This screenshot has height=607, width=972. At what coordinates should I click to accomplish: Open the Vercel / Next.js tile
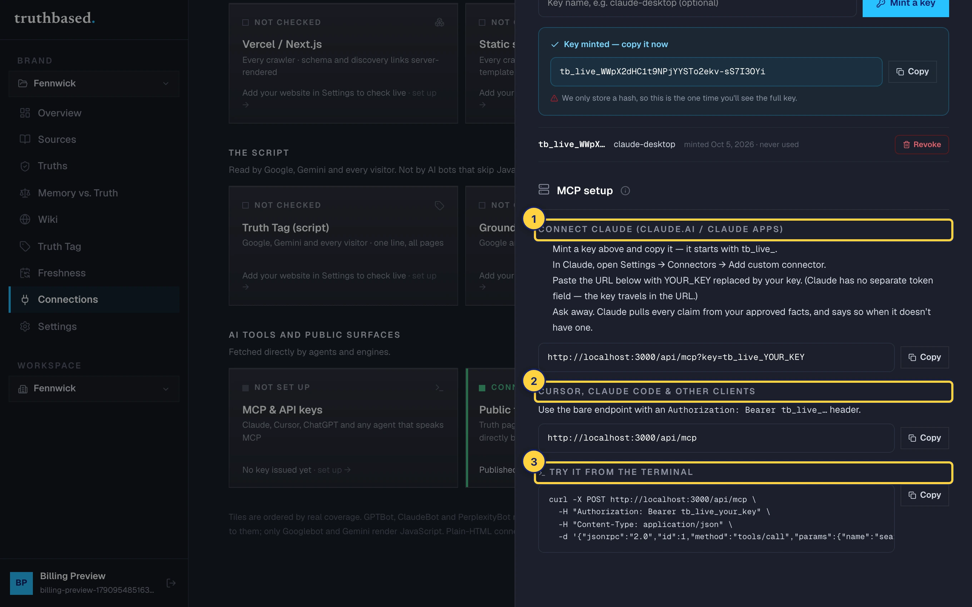coord(343,63)
